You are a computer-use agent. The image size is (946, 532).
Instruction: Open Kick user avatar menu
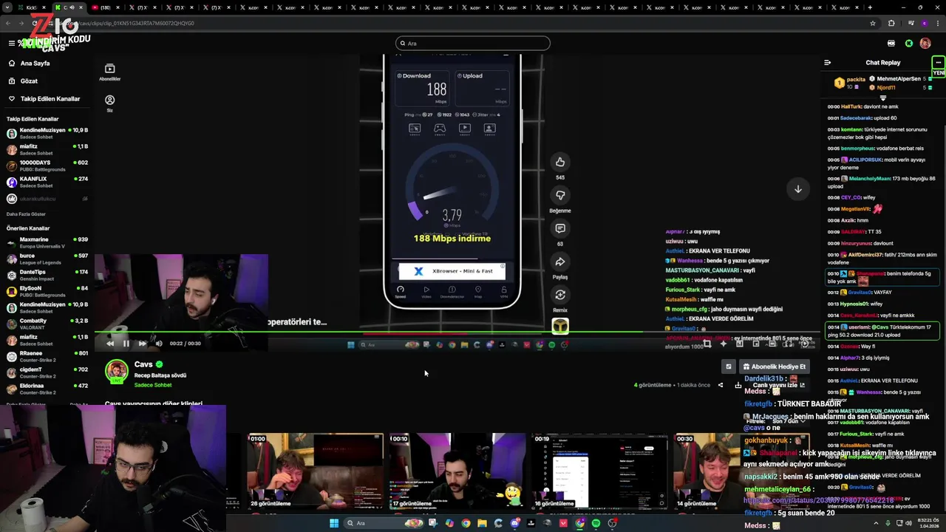[925, 44]
